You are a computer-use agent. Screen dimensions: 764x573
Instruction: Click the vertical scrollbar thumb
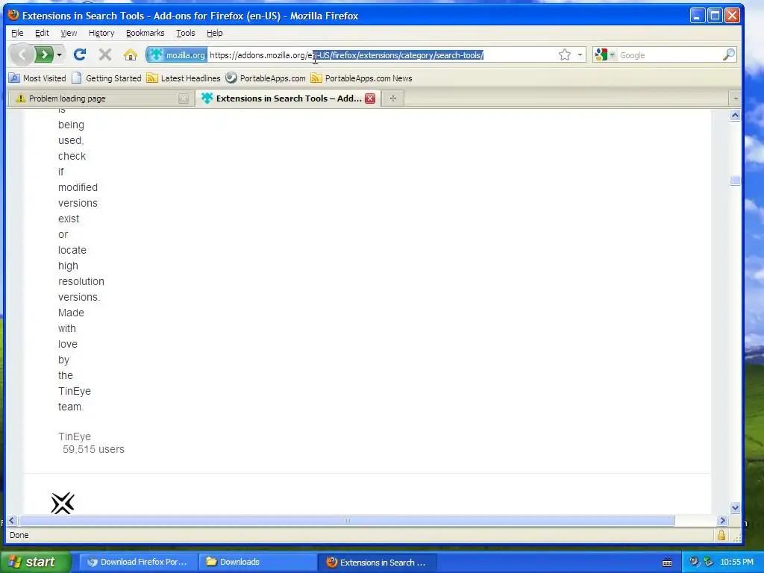(x=735, y=181)
